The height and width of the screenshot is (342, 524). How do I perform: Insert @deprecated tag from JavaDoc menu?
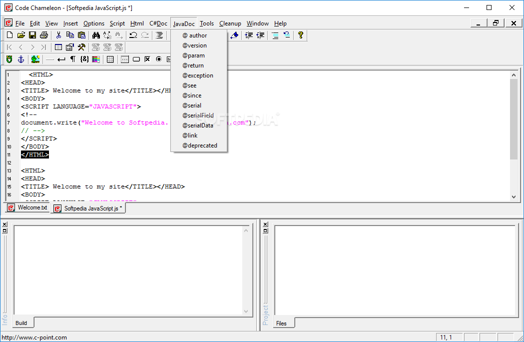point(199,145)
